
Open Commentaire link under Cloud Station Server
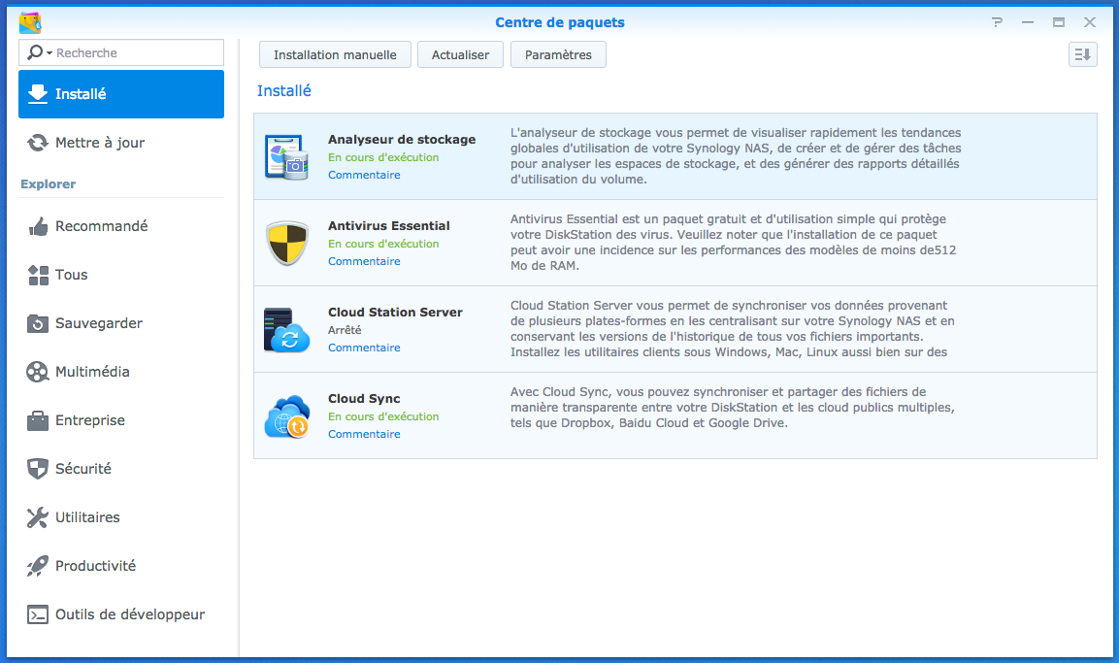[364, 348]
